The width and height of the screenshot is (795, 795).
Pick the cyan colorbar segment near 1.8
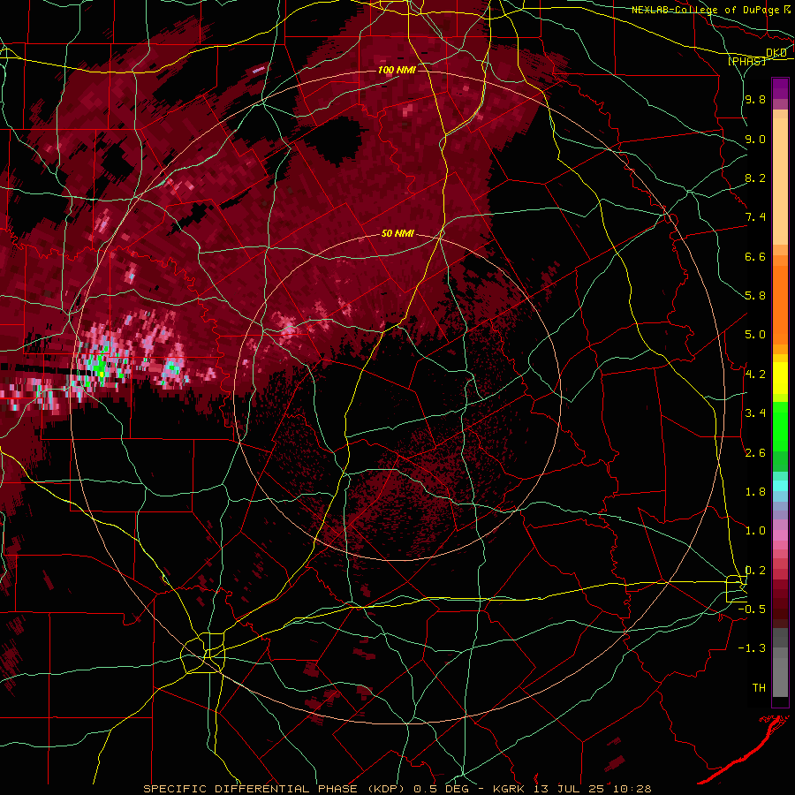click(x=780, y=486)
